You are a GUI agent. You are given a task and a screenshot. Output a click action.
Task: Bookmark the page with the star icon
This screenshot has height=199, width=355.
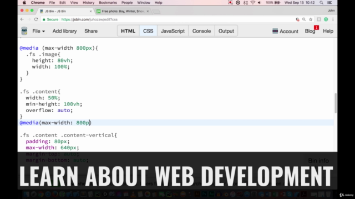(311, 19)
